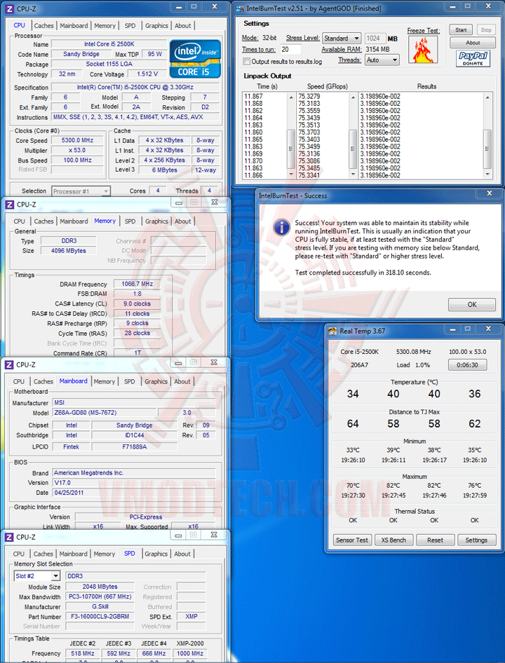Click the F3-16000CL9-2GBRM part number
The image size is (505, 663).
(100, 617)
